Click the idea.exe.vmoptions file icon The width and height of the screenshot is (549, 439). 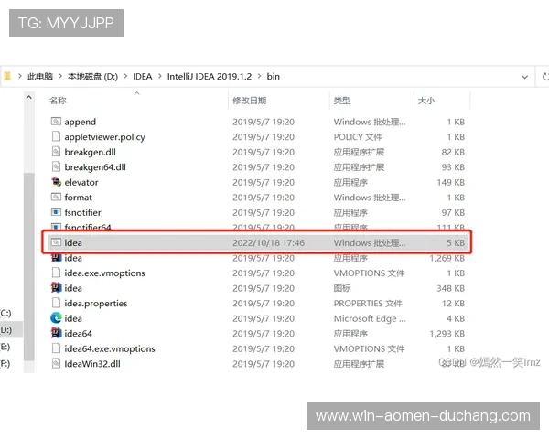(56, 273)
